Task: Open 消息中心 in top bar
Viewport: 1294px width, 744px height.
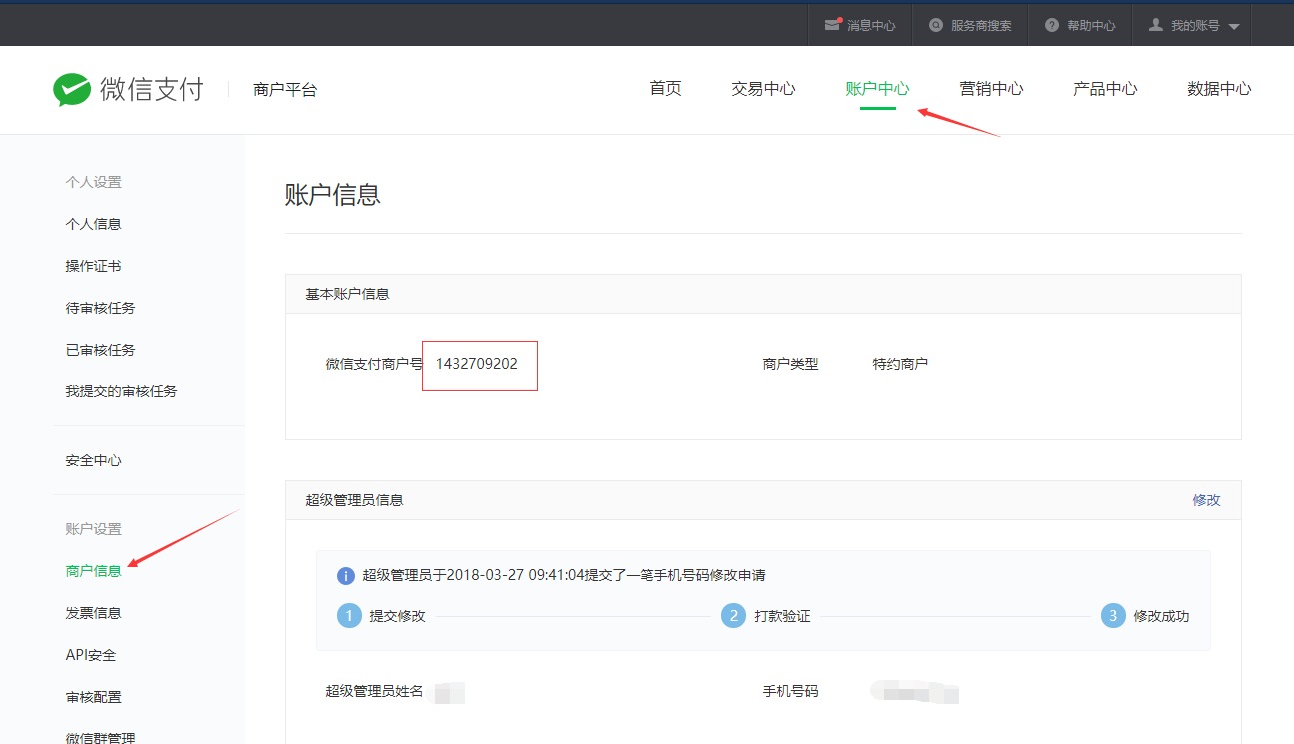Action: click(x=871, y=26)
